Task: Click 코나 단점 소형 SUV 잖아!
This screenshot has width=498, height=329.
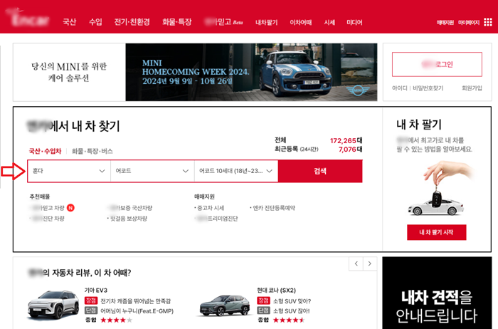Action: pos(283,310)
